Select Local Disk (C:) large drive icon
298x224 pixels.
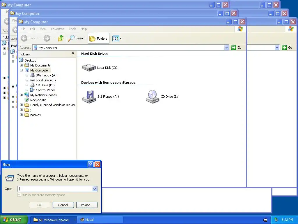[89, 68]
